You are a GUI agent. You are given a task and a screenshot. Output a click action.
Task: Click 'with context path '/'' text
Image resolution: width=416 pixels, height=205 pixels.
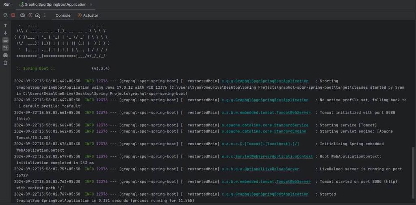click(x=40, y=188)
